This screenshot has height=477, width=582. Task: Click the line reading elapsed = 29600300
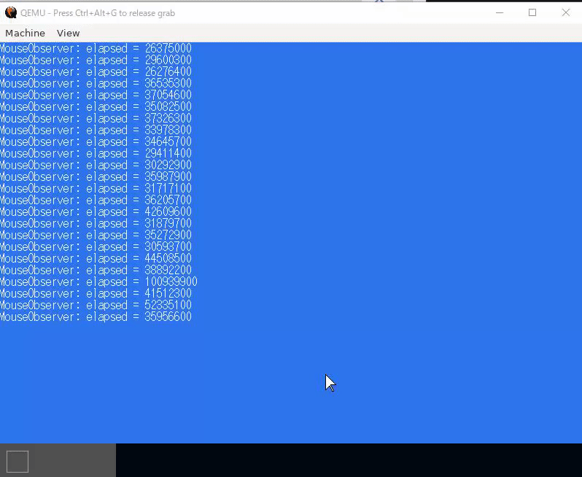(96, 60)
